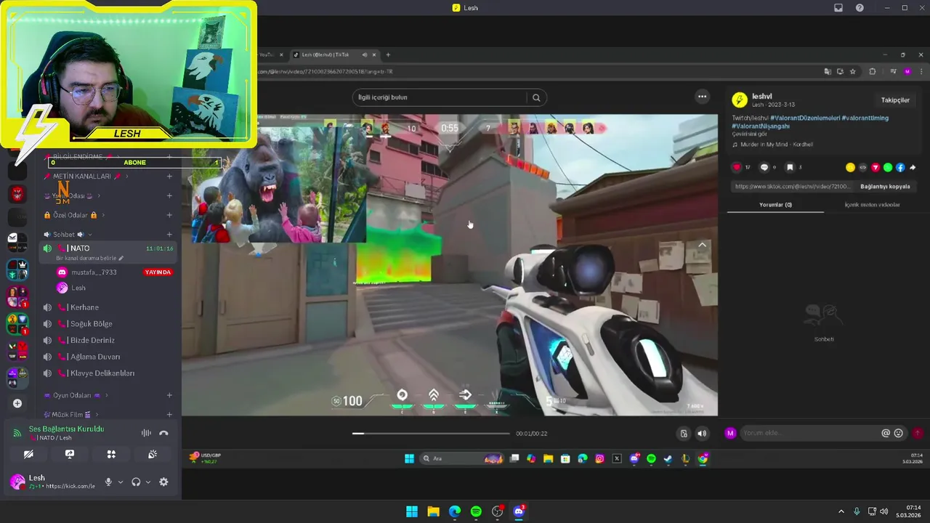This screenshot has width=930, height=523.
Task: Expand microphone input device options arrow
Action: click(121, 482)
